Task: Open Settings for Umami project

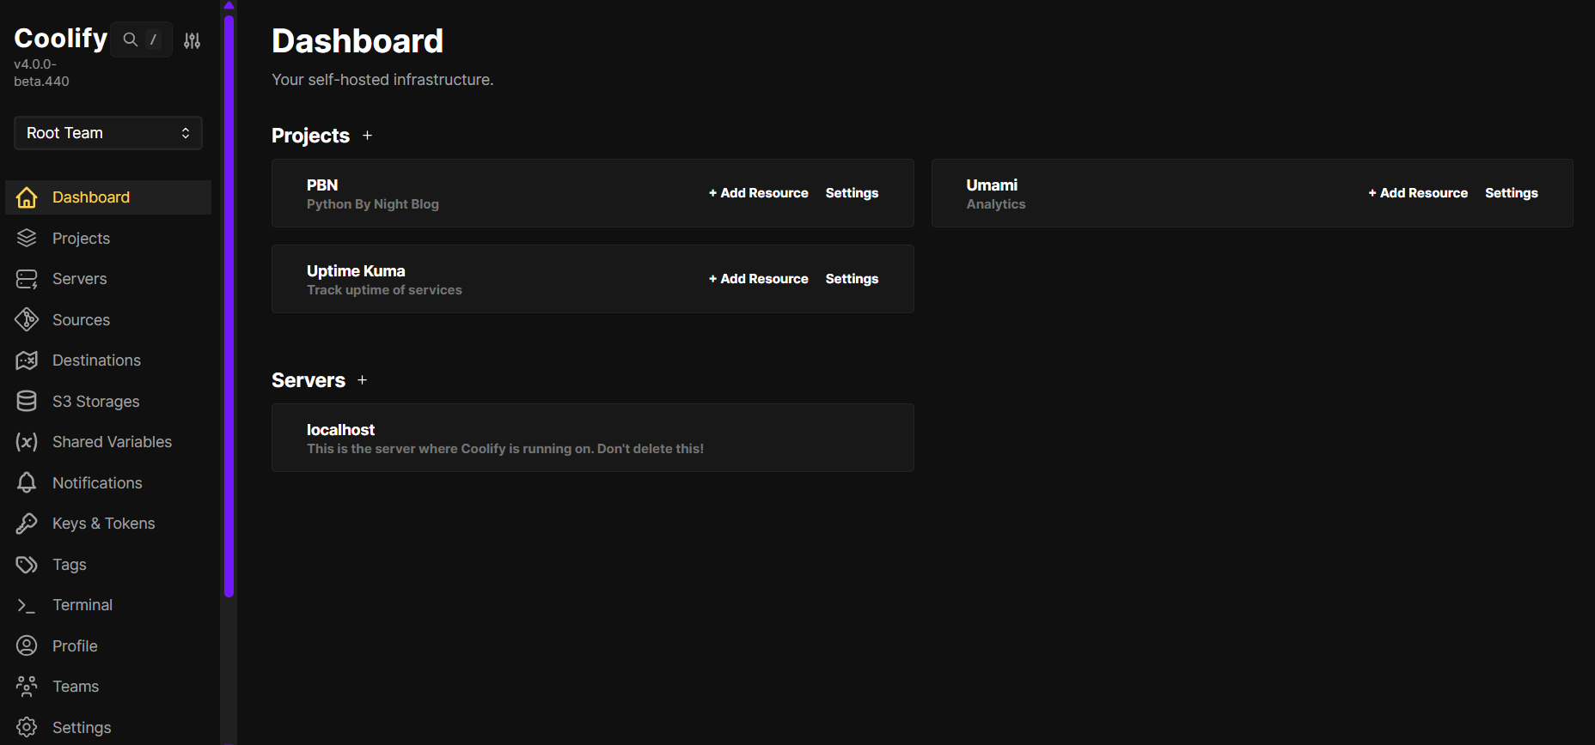Action: coord(1512,193)
